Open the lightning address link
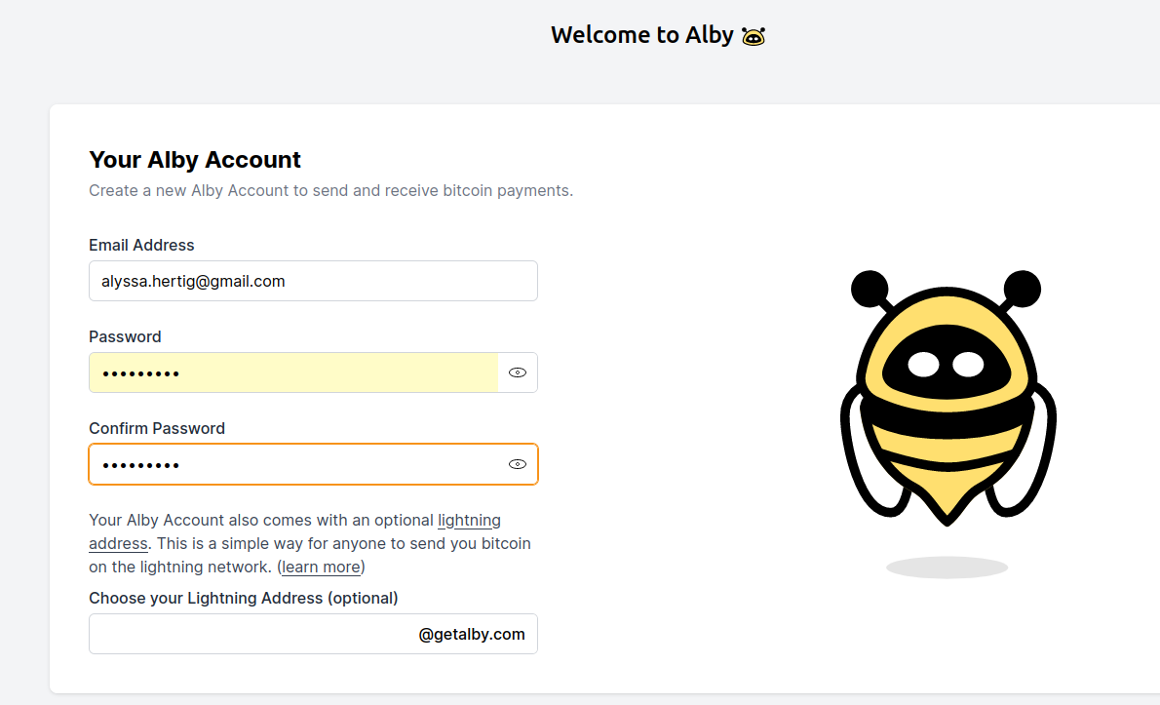The image size is (1160, 705). click(469, 520)
